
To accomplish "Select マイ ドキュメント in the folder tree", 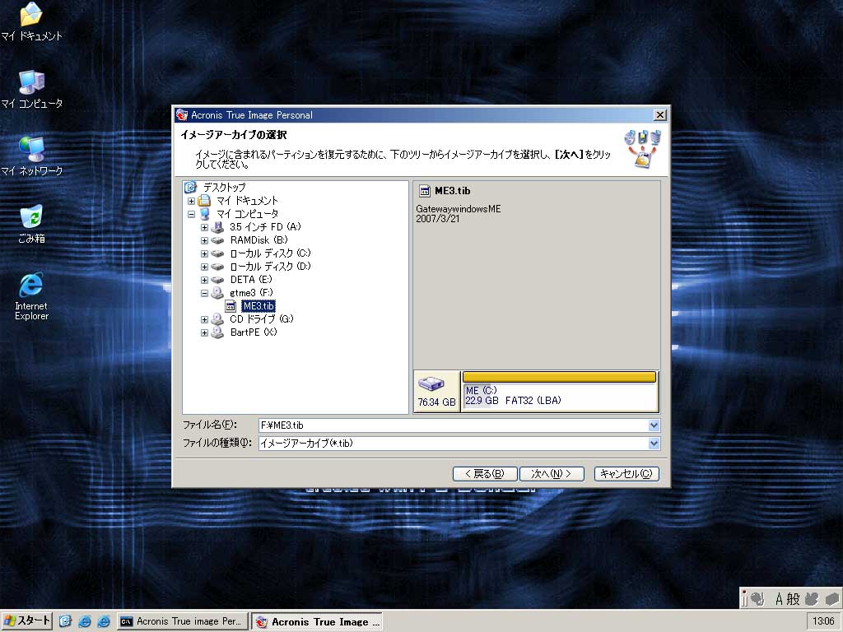I will pyautogui.click(x=247, y=201).
